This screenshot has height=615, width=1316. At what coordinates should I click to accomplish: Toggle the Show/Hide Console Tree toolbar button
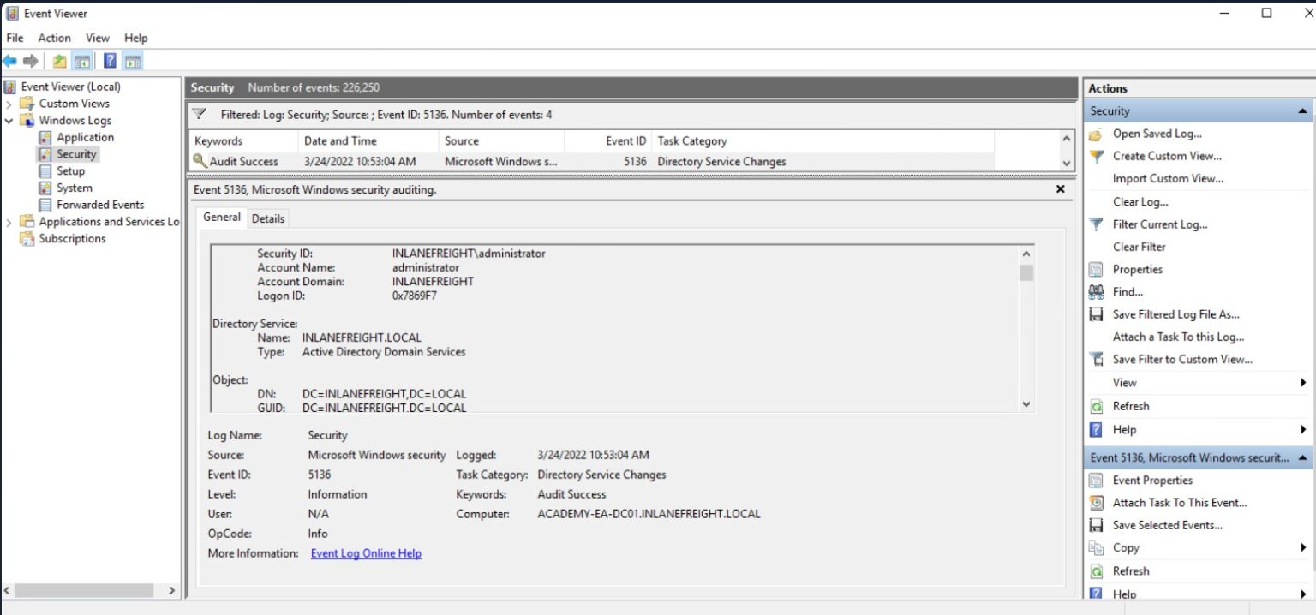tap(82, 61)
